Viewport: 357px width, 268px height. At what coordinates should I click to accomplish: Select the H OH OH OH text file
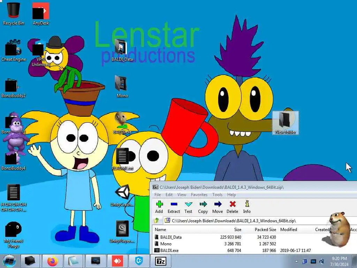14,198
